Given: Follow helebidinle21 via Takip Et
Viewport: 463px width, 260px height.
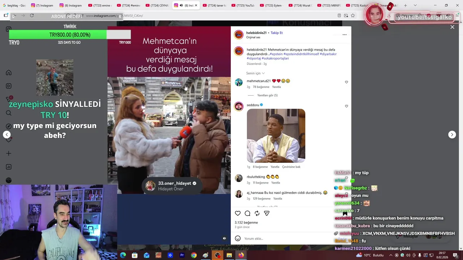Looking at the screenshot, I should 277,33.
